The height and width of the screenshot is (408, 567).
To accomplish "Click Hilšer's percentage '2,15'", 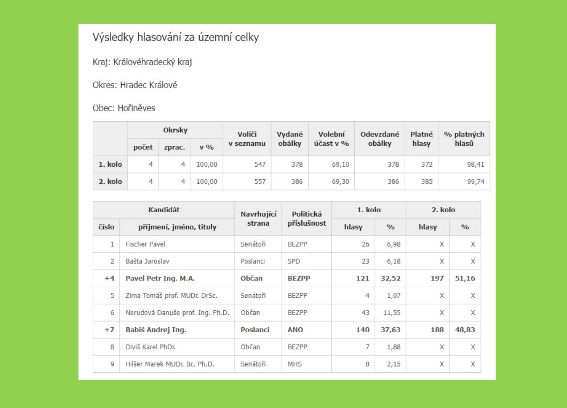I will 394,364.
